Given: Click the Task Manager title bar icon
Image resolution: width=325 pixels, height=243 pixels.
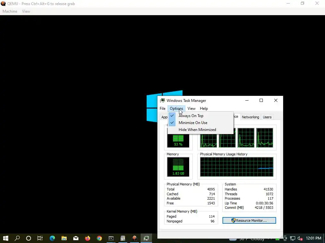Looking at the screenshot, I should pos(162,101).
